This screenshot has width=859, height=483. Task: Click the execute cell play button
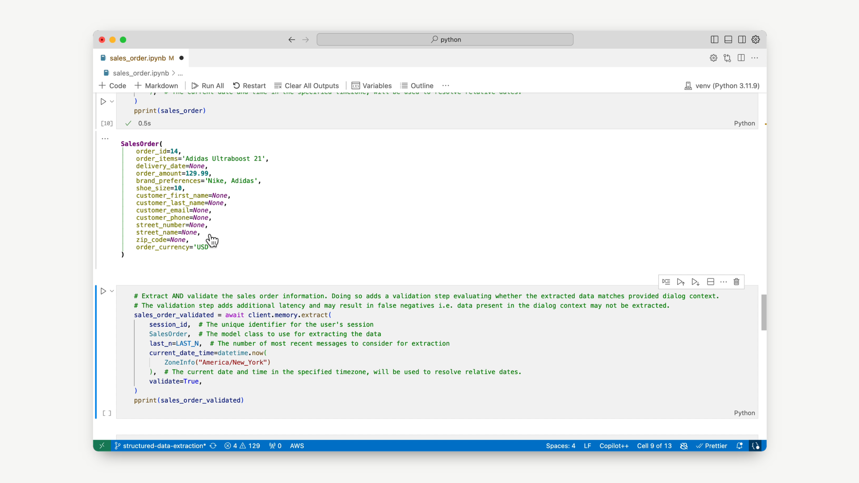[x=103, y=291]
